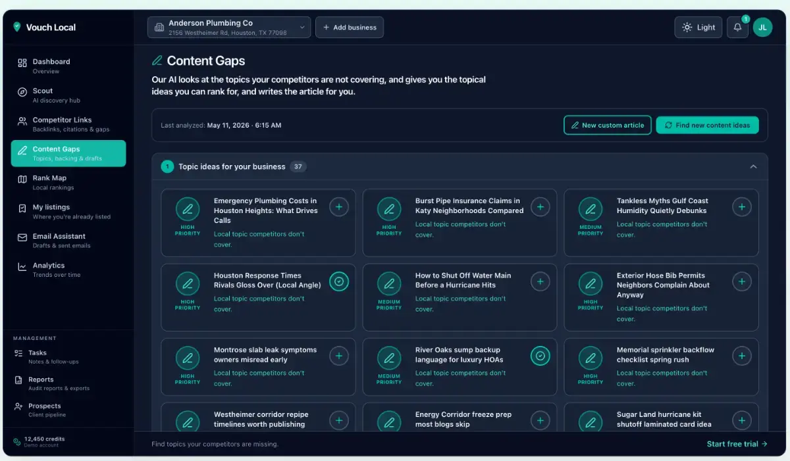Add Sugar Land hurricane kit topic
Screen dimensions: 790x461
click(x=742, y=420)
